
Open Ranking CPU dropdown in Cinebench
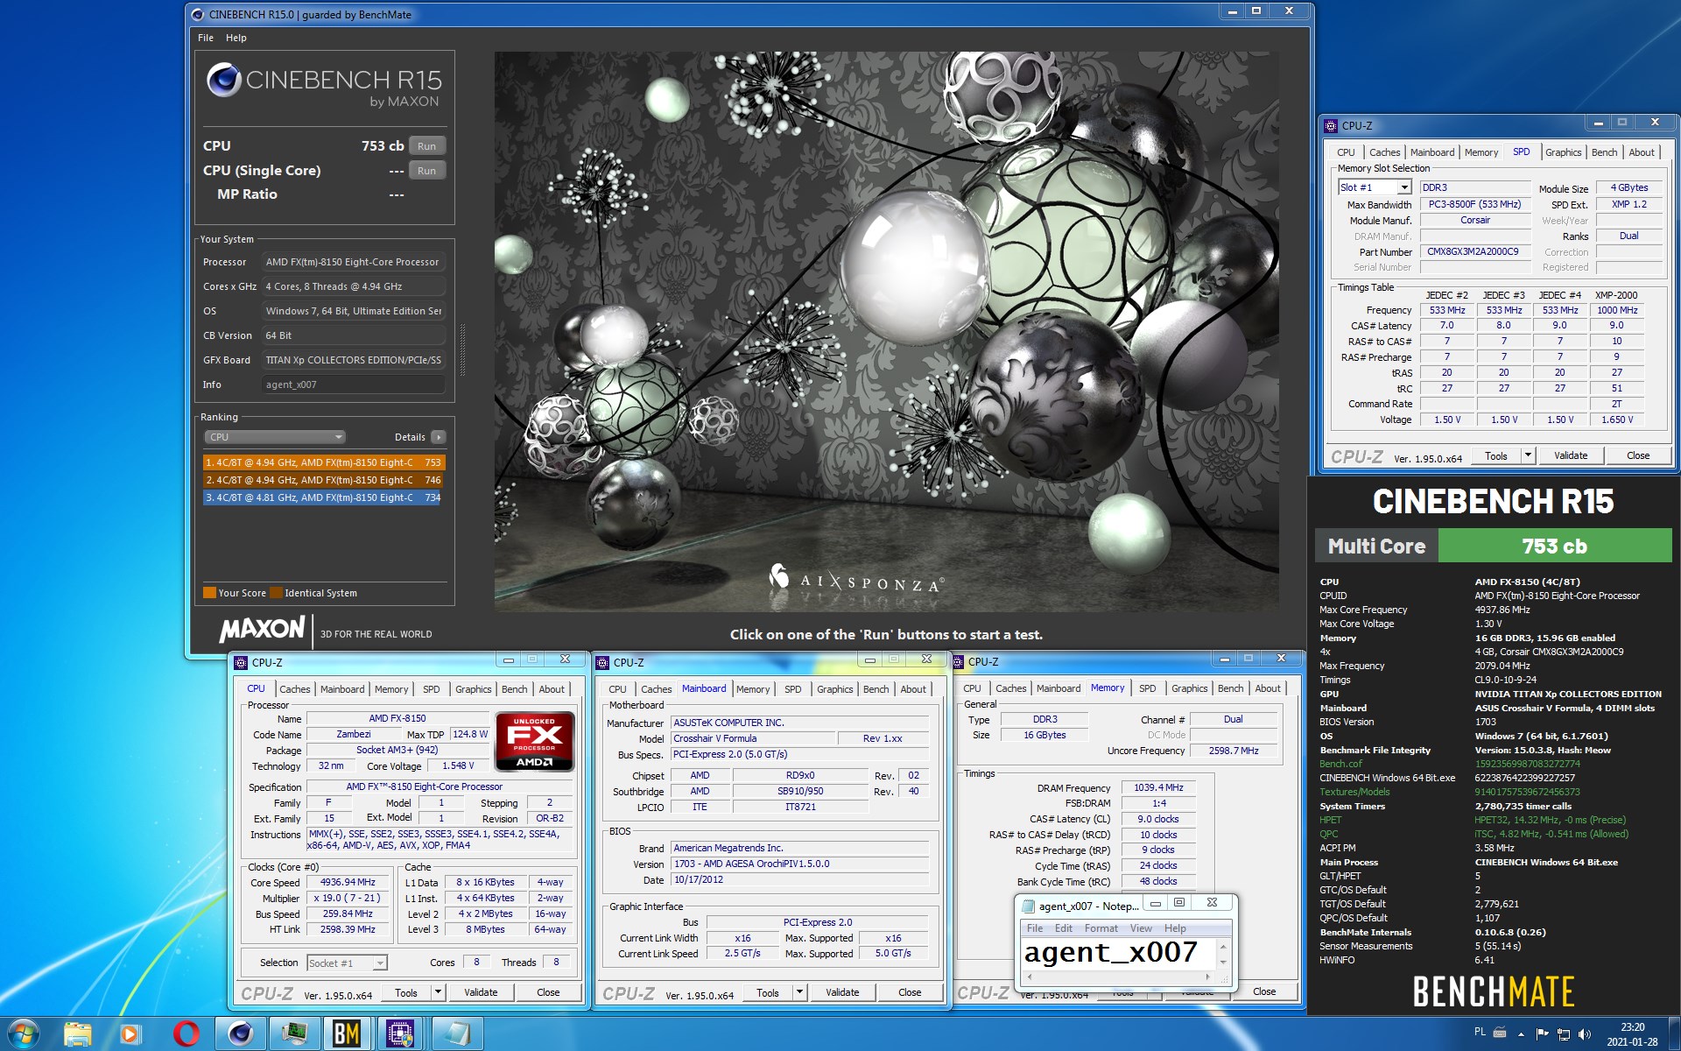pos(275,437)
